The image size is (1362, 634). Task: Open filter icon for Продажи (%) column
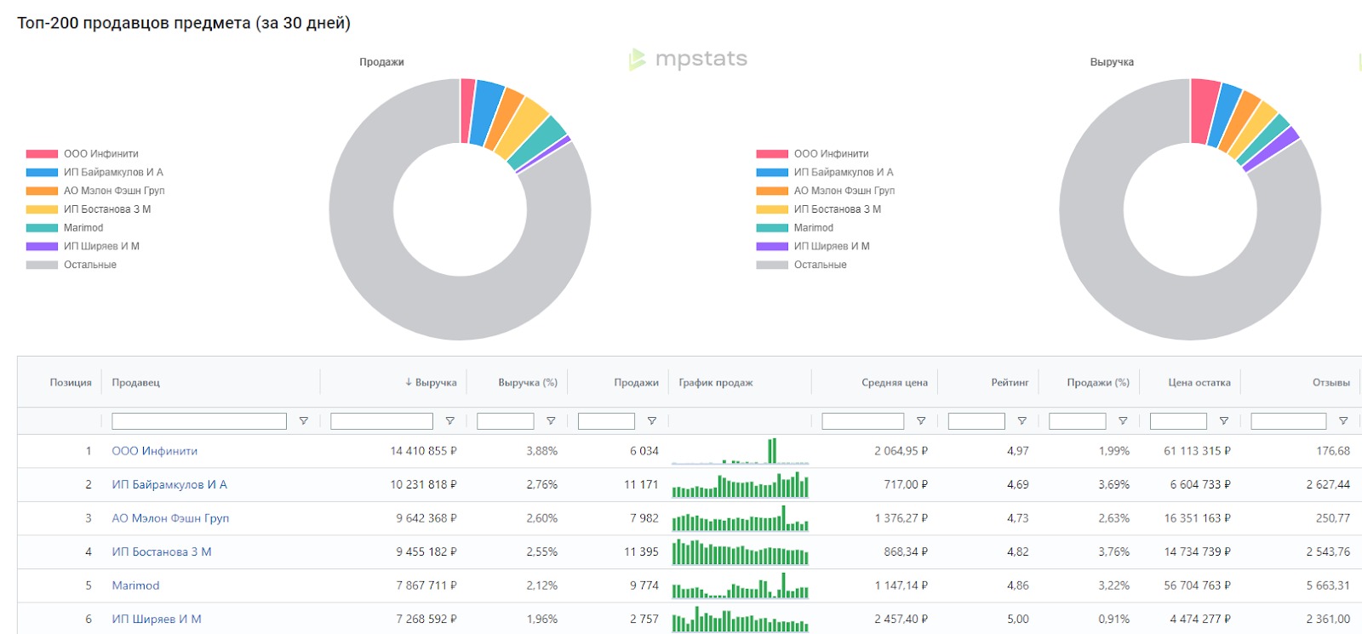1123,421
